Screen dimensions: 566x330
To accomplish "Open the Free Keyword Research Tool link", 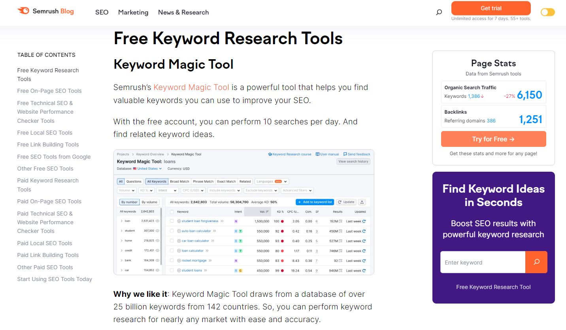I will (493, 287).
